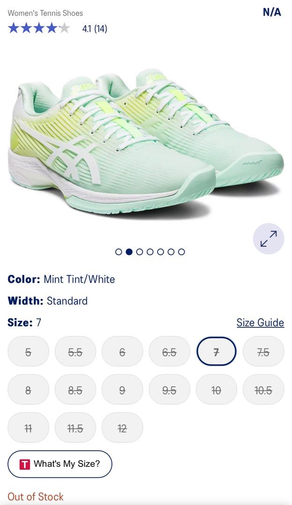Viewport: 292px width, 505px height.
Task: Choose size 7.5 option
Action: (x=263, y=351)
